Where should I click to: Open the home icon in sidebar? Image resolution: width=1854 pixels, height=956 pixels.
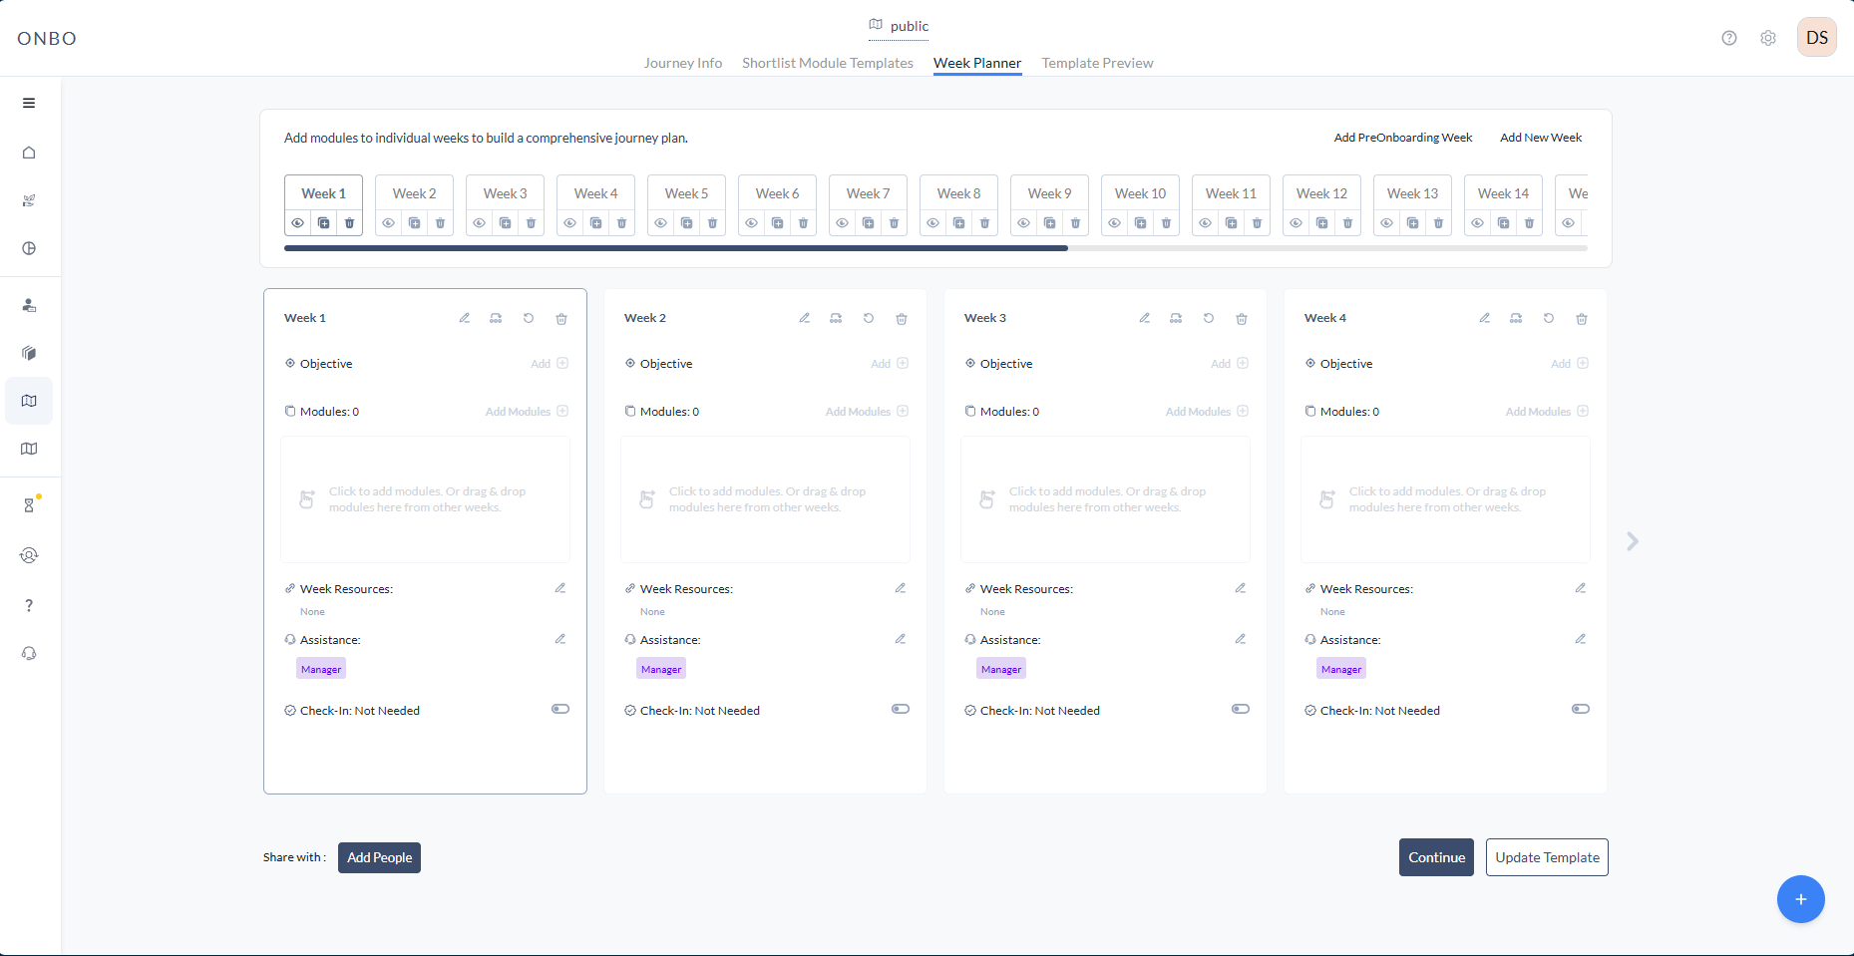pos(29,153)
